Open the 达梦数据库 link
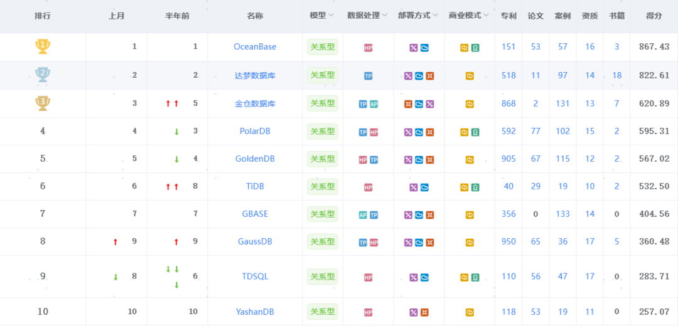Image resolution: width=678 pixels, height=326 pixels. click(x=255, y=76)
